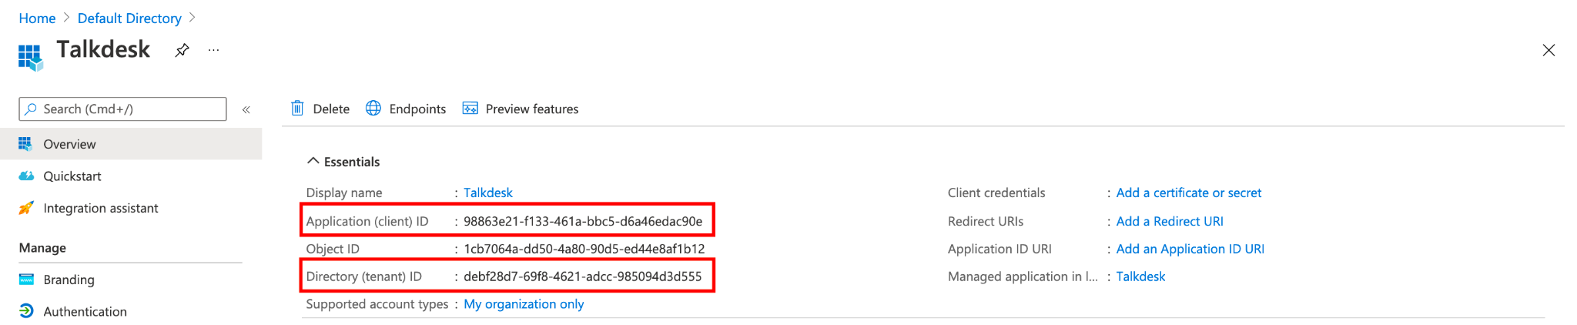This screenshot has width=1577, height=325.
Task: Pin the Talkdesk app page
Action: 182,50
